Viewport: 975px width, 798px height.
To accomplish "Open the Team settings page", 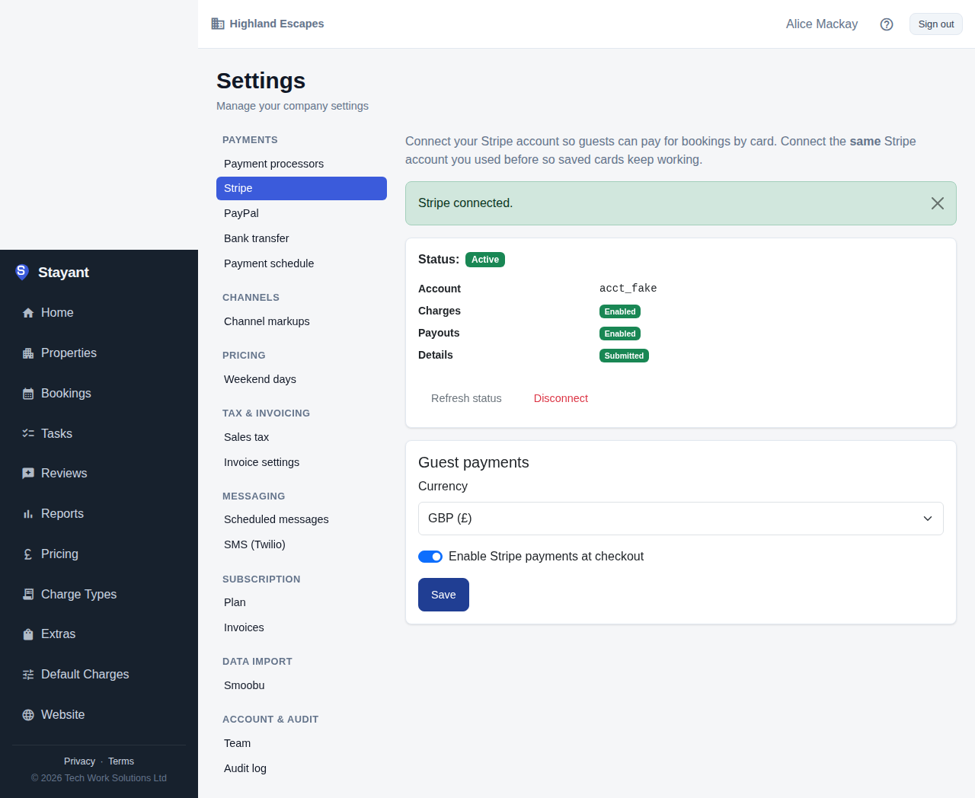I will (x=302, y=743).
